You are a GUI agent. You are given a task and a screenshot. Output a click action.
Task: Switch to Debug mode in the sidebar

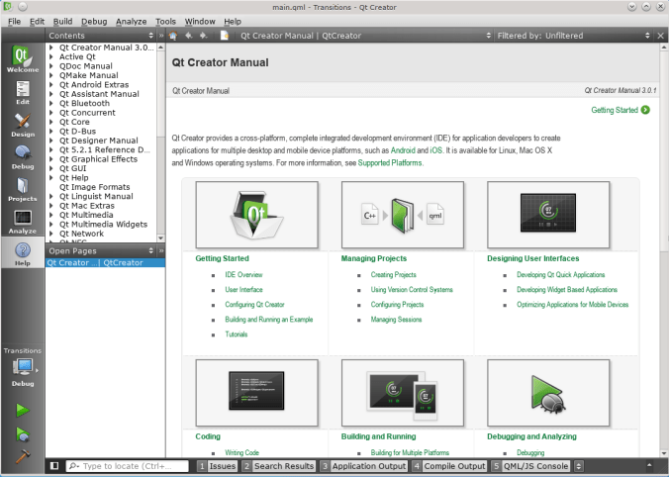[22, 157]
